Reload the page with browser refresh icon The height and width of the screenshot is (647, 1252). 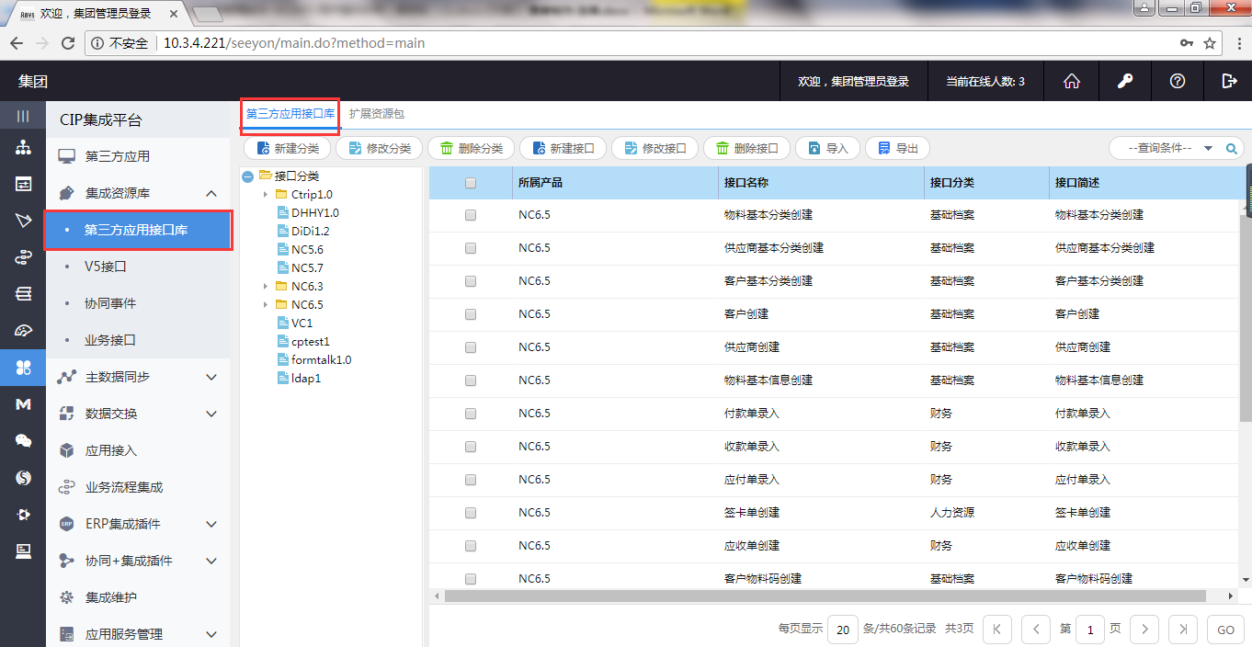[x=67, y=43]
